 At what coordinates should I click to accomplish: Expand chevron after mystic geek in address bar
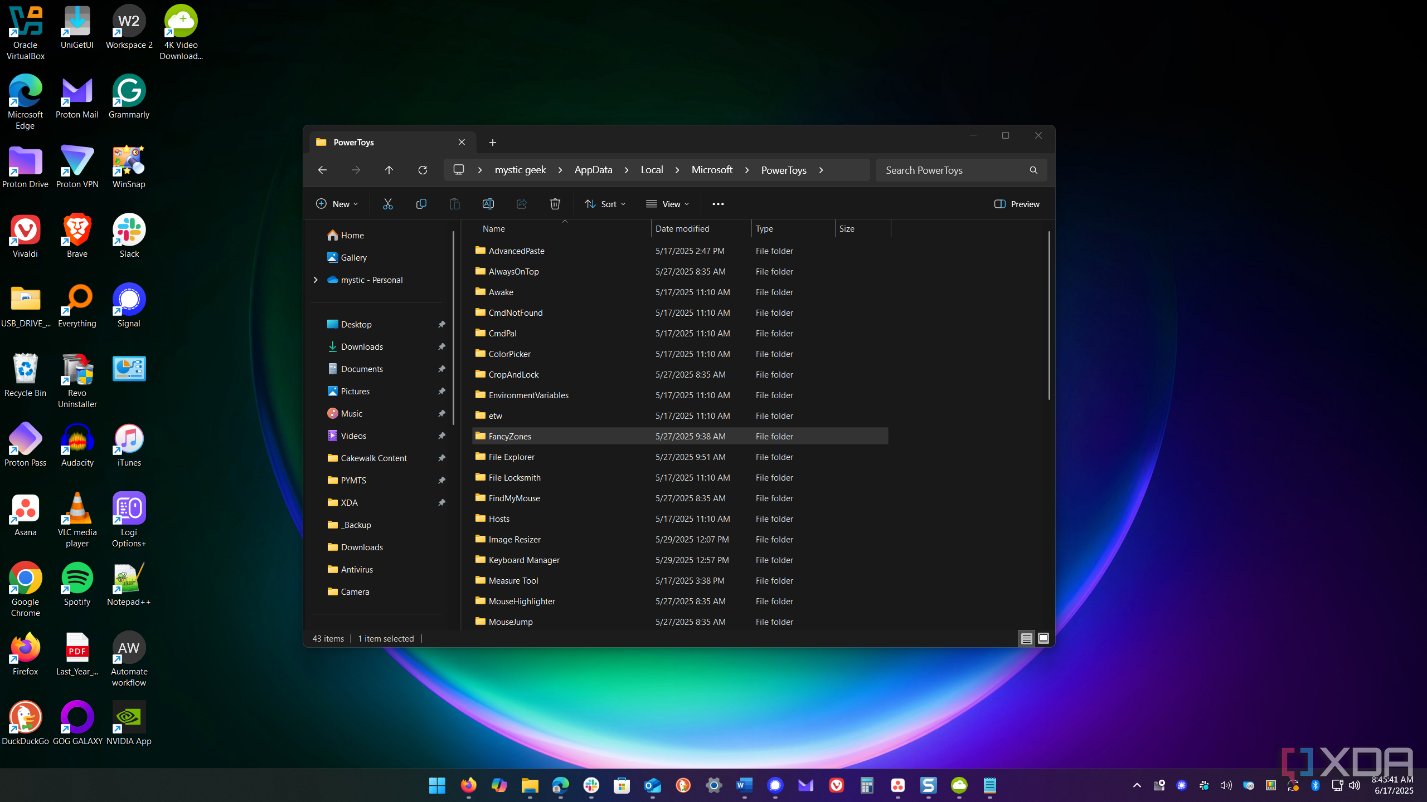[560, 170]
